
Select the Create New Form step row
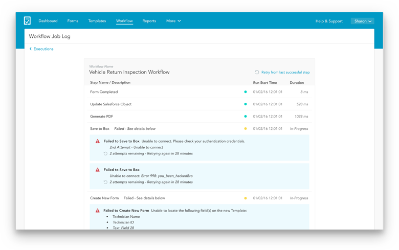[199, 198]
